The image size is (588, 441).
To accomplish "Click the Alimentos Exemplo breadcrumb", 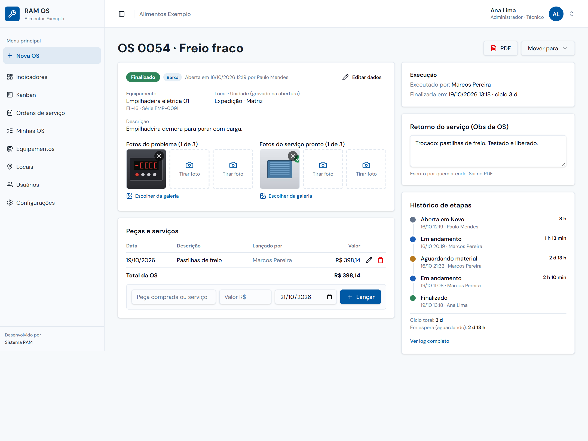I will 165,14.
